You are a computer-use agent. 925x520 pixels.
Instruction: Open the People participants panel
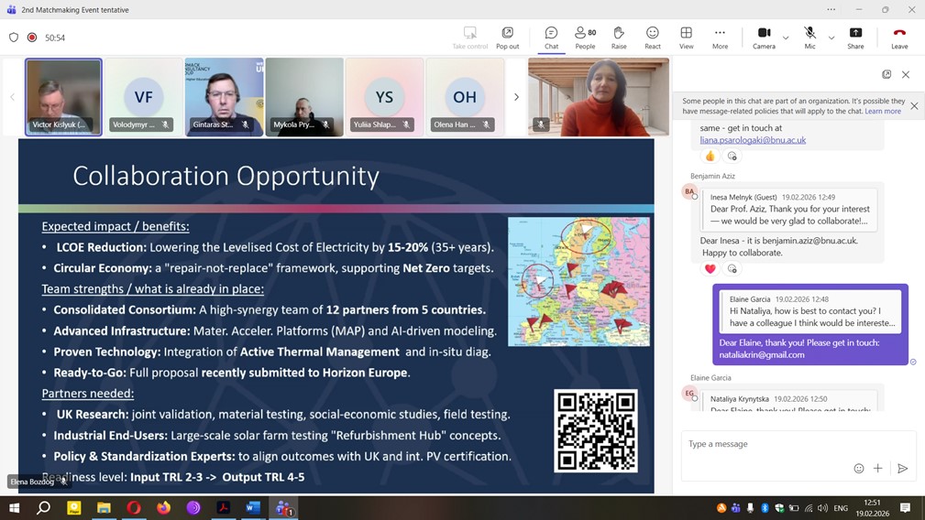[585, 38]
